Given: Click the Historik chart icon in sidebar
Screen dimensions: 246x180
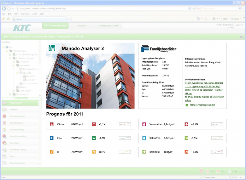Looking at the screenshot, I should coord(4,110).
